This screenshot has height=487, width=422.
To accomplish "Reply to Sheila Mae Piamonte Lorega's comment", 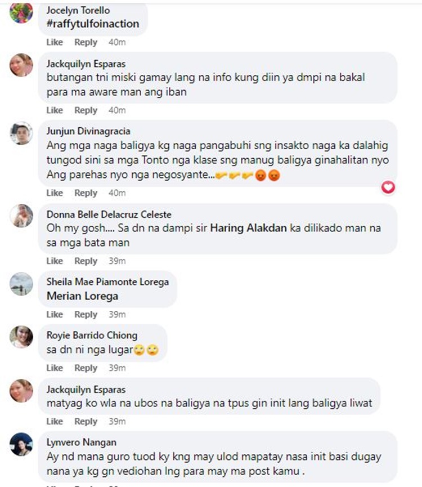I will coord(86,314).
